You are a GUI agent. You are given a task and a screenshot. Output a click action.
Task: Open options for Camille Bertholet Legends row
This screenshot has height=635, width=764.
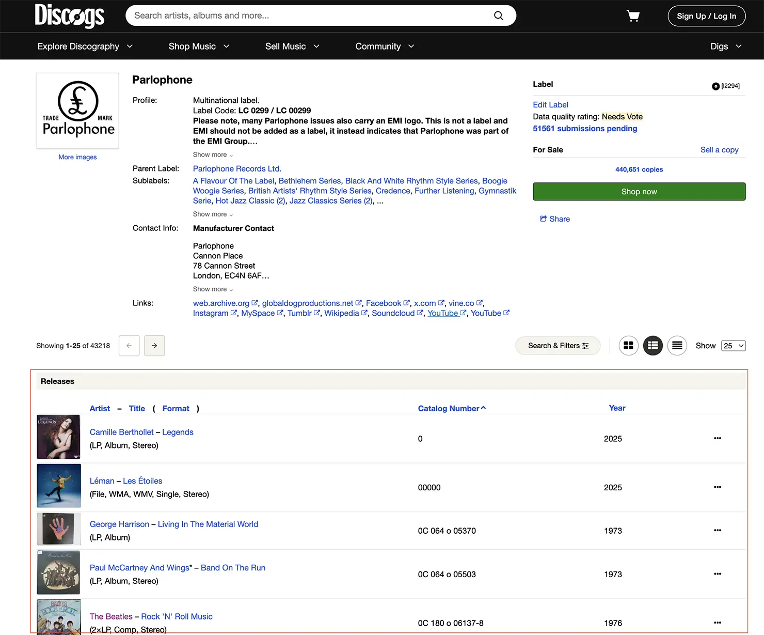pyautogui.click(x=717, y=438)
